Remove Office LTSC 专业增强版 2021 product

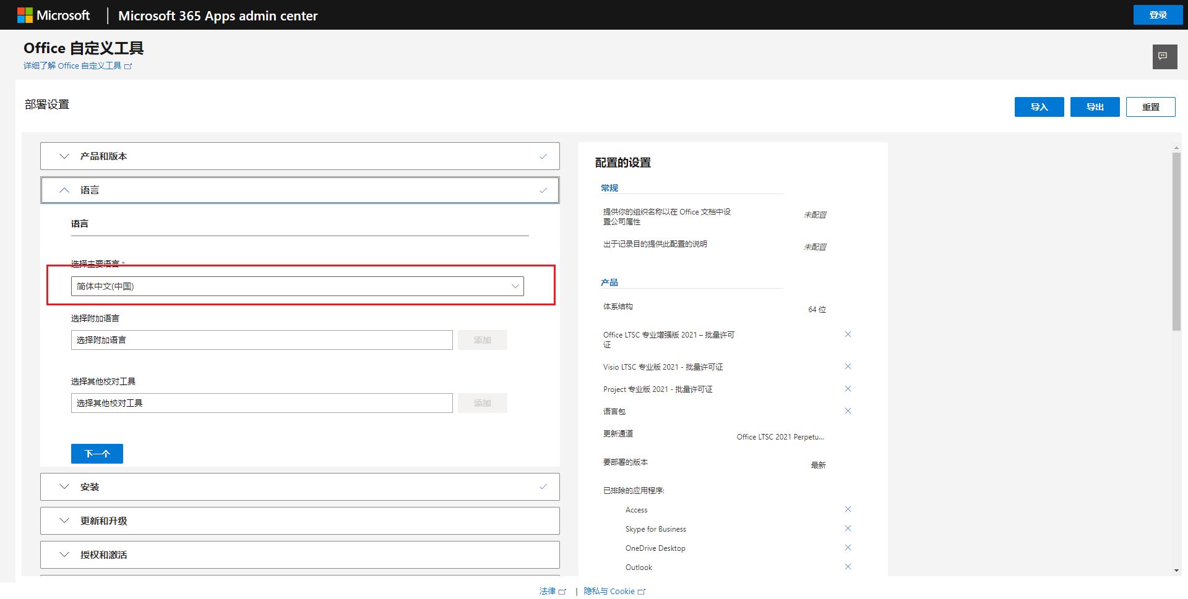coord(848,334)
